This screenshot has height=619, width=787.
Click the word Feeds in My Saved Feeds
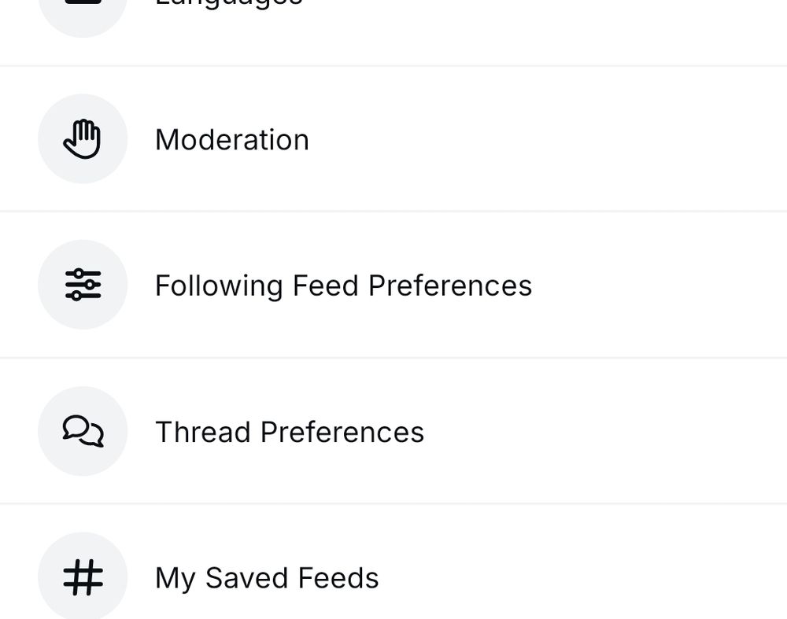338,577
